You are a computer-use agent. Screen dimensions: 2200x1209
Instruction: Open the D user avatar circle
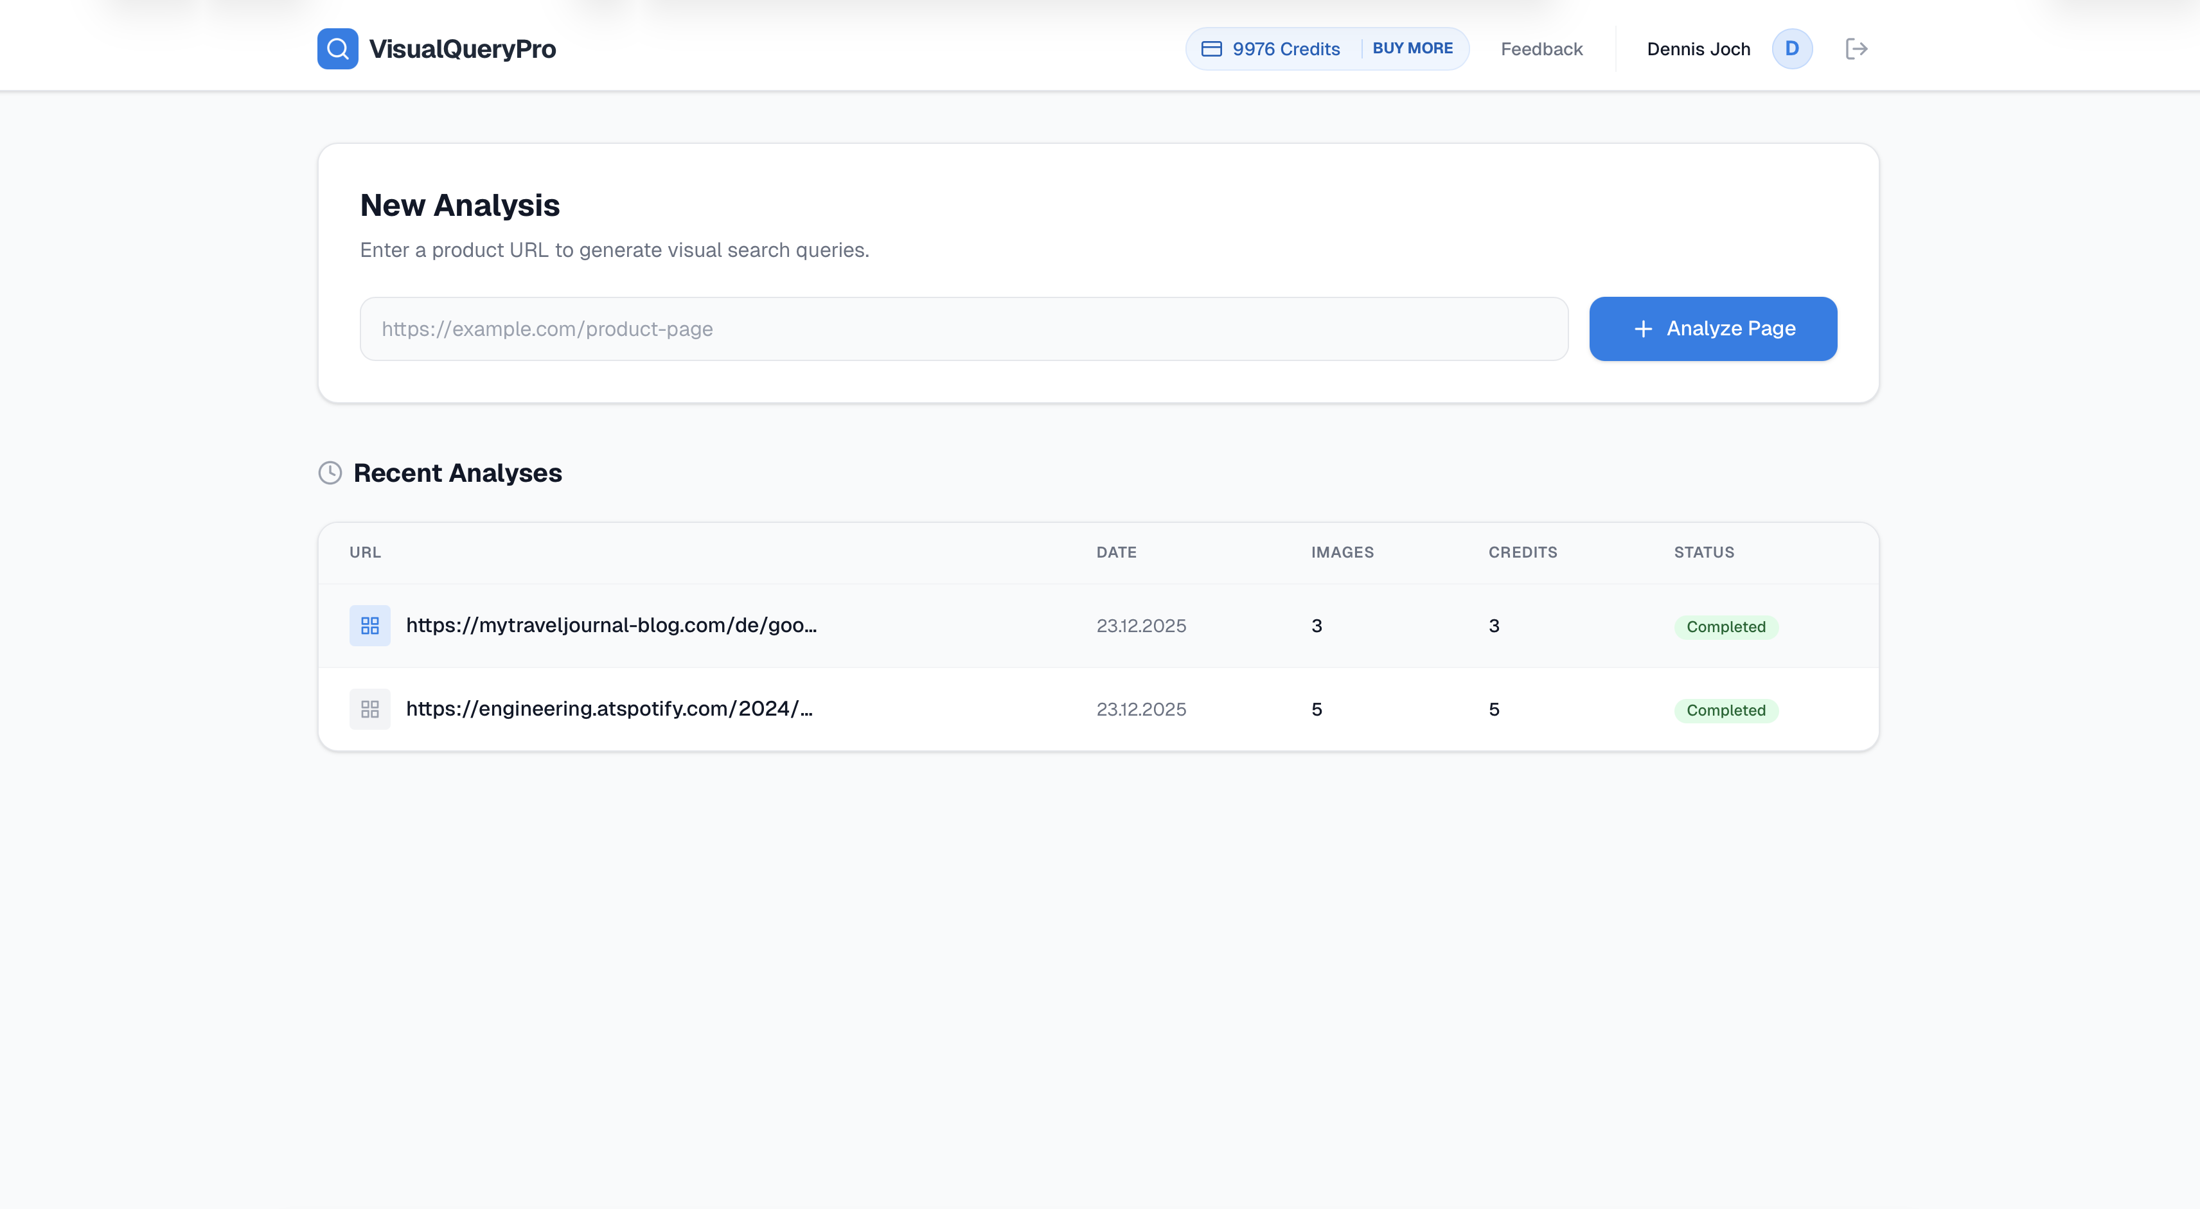pyautogui.click(x=1792, y=49)
